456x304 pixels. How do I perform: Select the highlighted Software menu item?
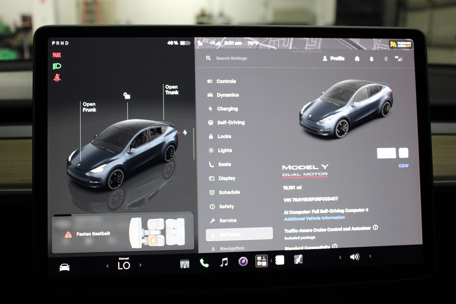[239, 234]
